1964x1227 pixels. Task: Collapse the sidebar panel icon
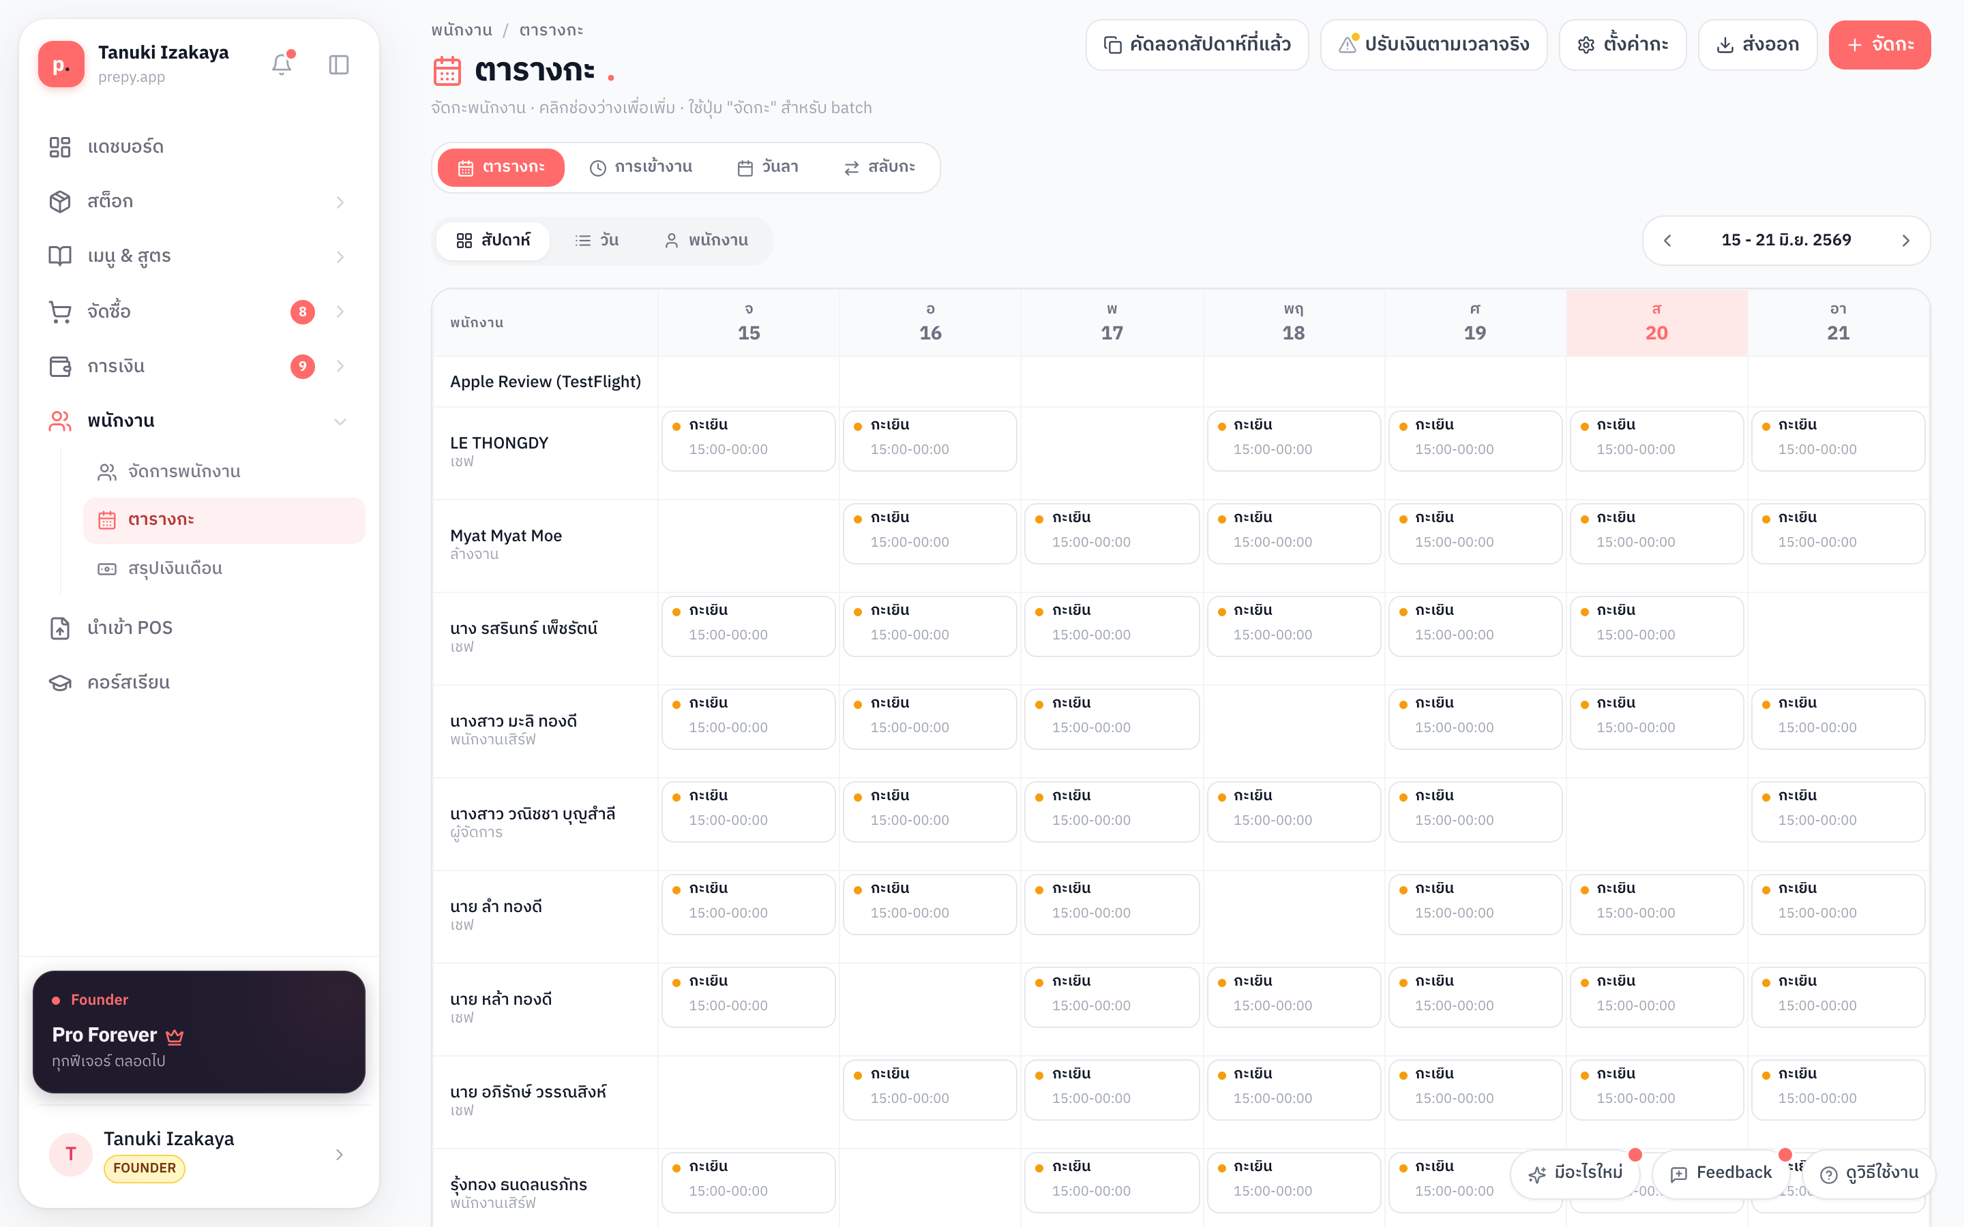click(338, 64)
